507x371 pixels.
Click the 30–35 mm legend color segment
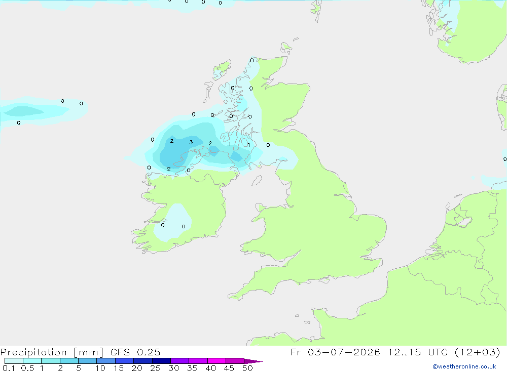(180, 361)
